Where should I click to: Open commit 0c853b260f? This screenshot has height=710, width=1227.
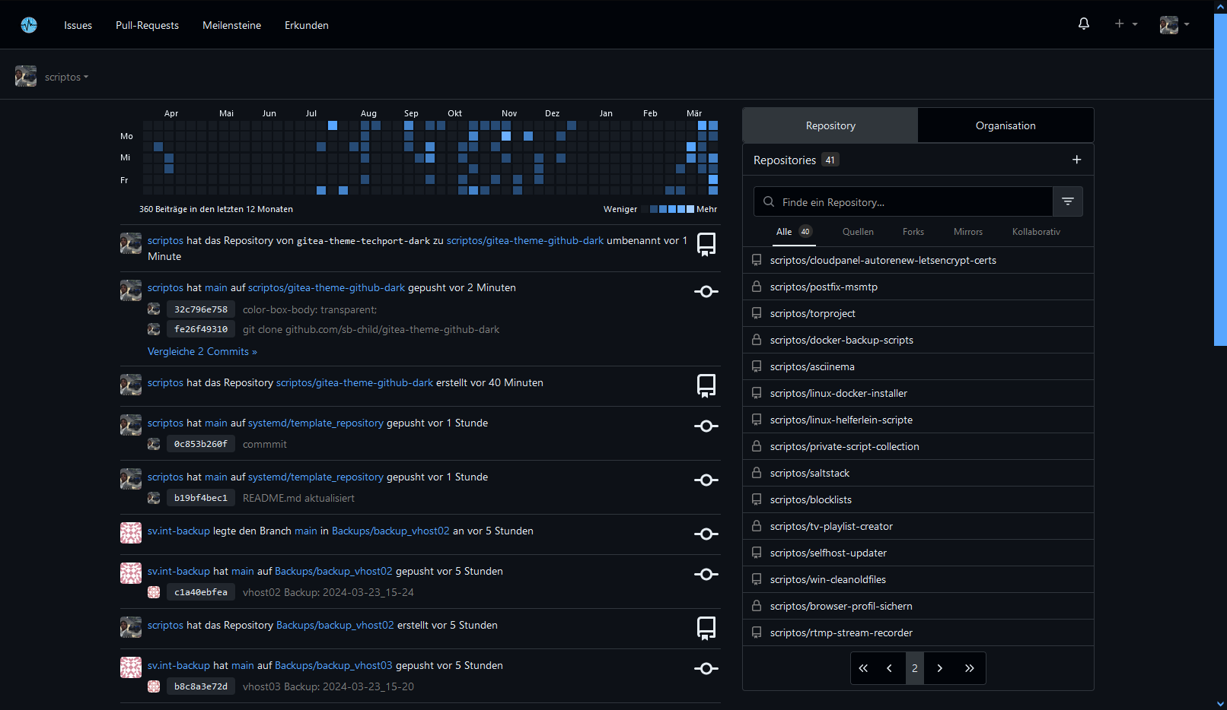(201, 444)
